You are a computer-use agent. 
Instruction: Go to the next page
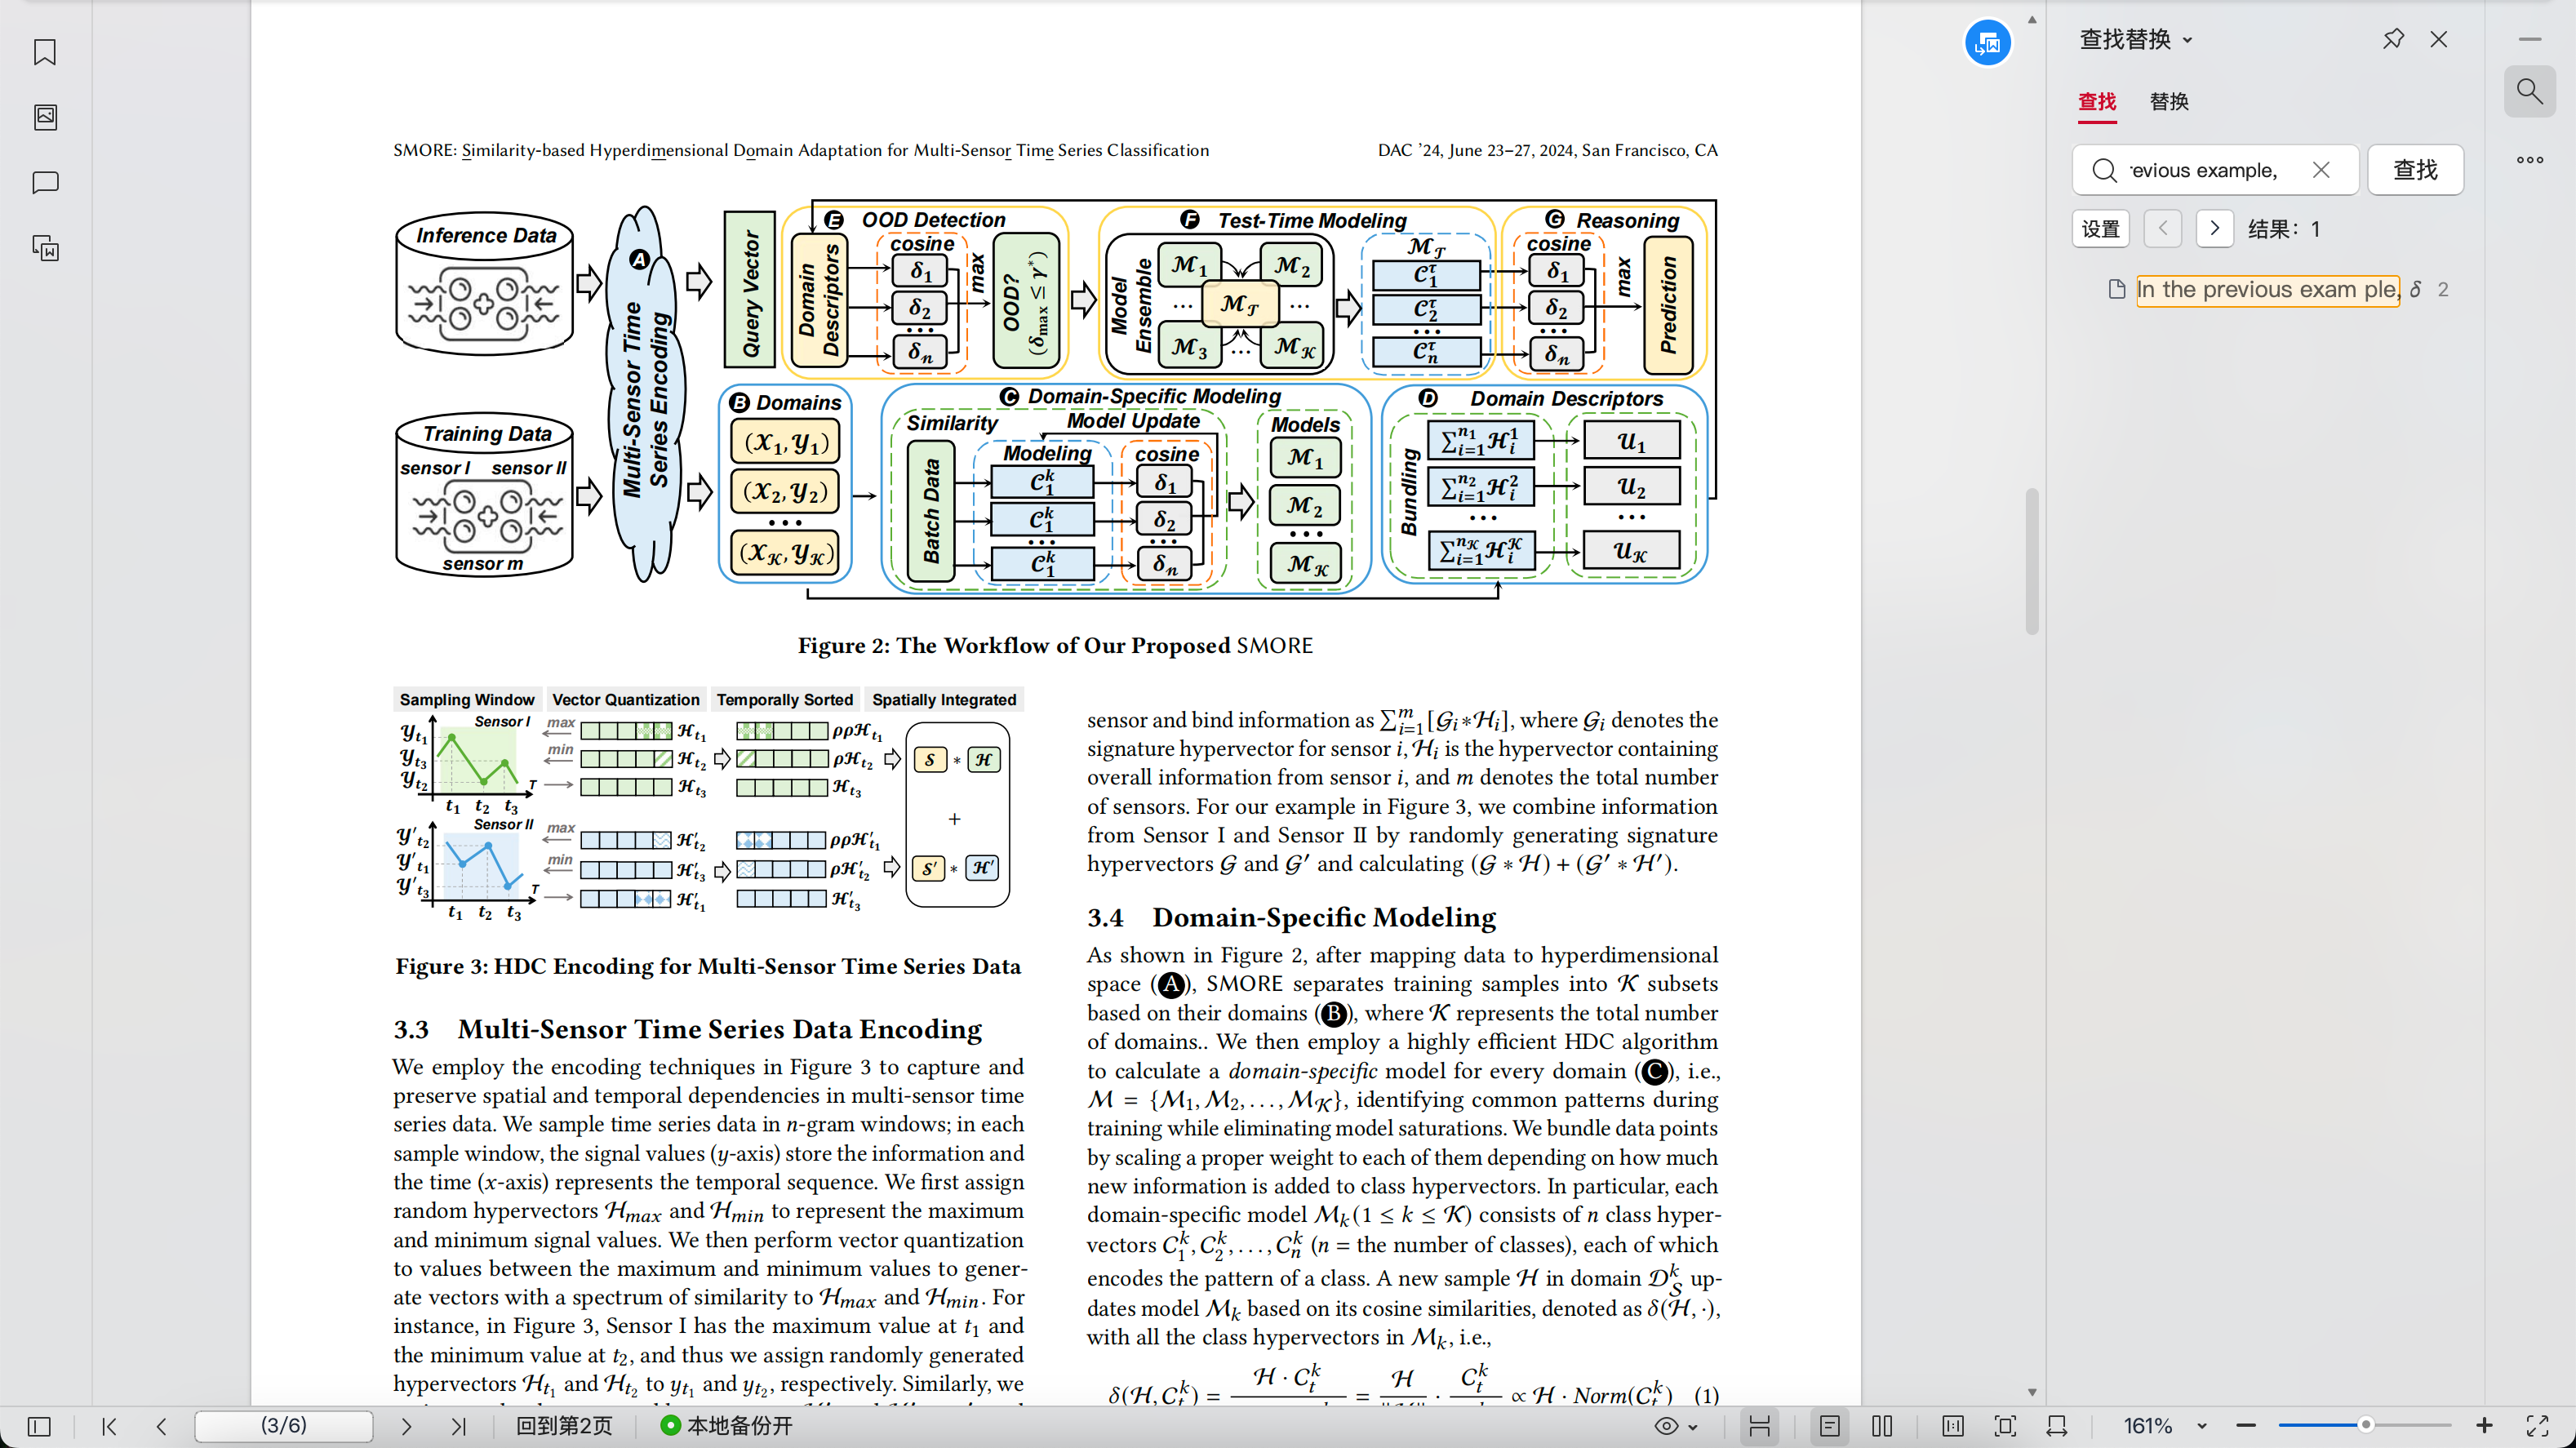[x=406, y=1426]
